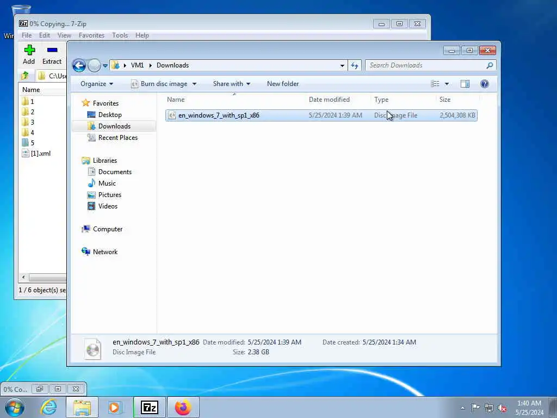Screen dimensions: 557x418
Task: Open the Share with dropdown
Action: [232, 84]
